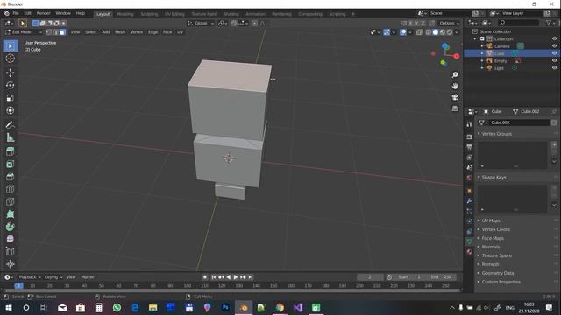Select the Knife tool

(10, 202)
